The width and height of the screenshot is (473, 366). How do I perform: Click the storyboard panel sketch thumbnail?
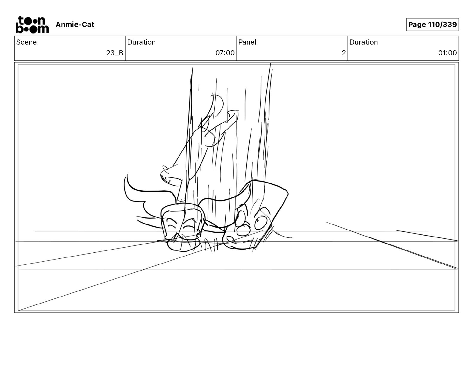tap(236, 187)
